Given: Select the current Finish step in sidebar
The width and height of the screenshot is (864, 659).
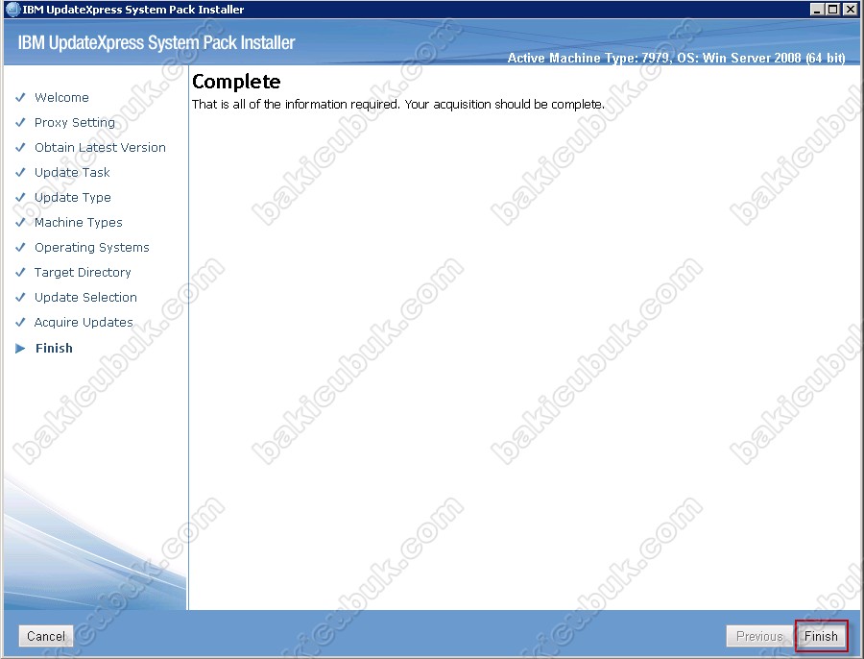Looking at the screenshot, I should (54, 348).
